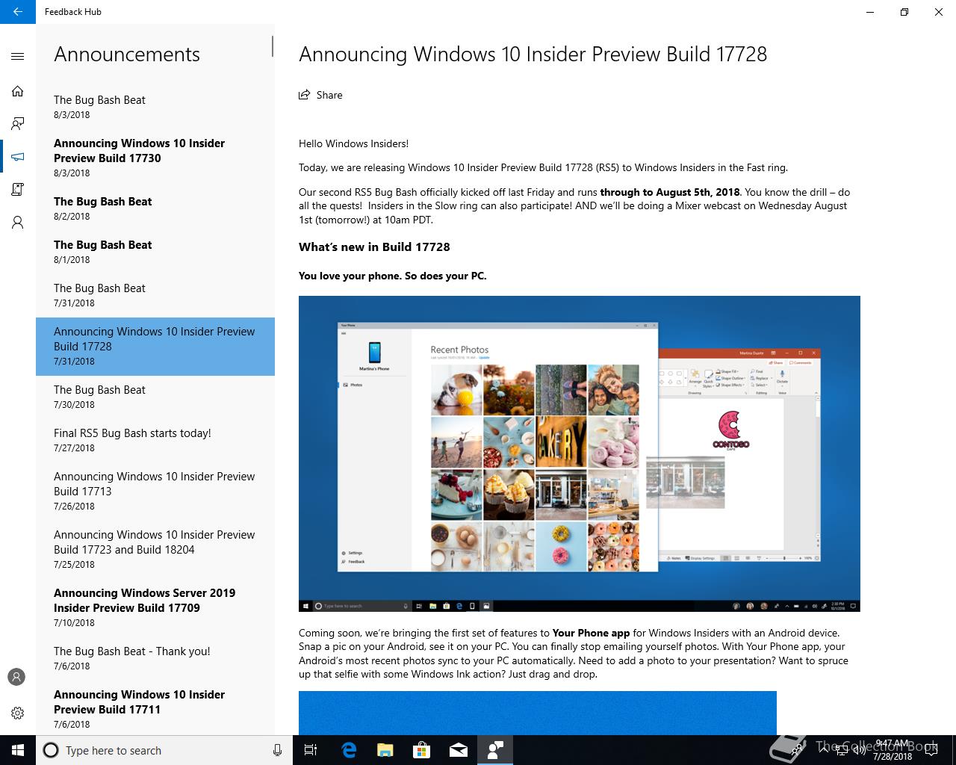956x765 pixels.
Task: Click the Cortana microphone icon
Action: click(277, 750)
